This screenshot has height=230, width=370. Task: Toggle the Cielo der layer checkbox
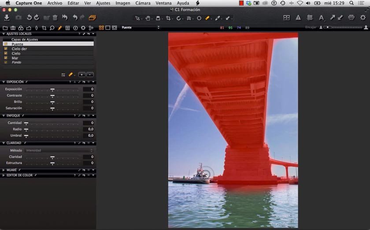pos(6,49)
